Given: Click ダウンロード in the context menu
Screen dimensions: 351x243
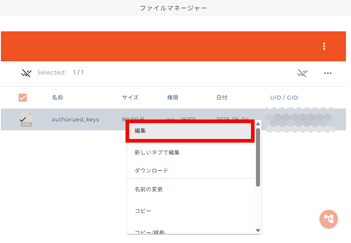Looking at the screenshot, I should tap(151, 171).
